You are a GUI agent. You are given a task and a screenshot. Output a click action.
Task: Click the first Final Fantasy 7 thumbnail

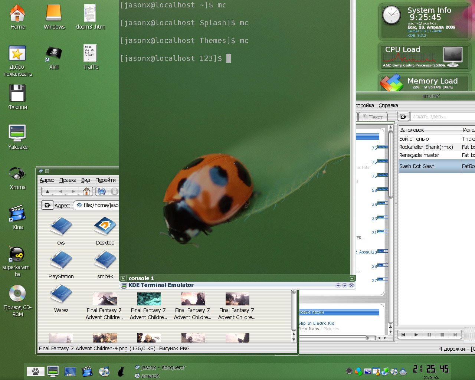coord(105,299)
